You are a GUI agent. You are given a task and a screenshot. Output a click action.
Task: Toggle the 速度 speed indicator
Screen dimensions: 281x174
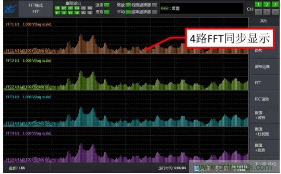[107, 5]
